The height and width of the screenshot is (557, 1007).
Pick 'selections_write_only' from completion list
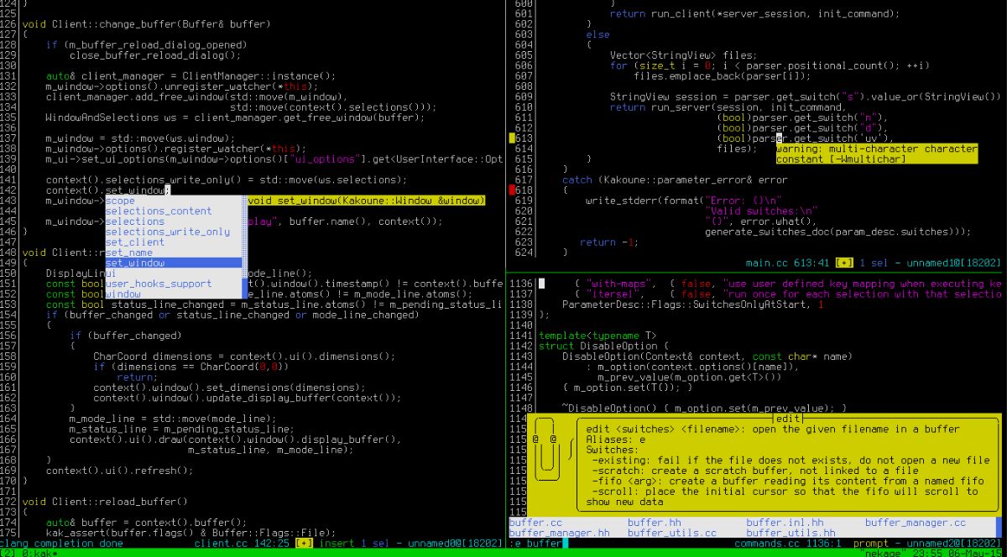pos(173,232)
